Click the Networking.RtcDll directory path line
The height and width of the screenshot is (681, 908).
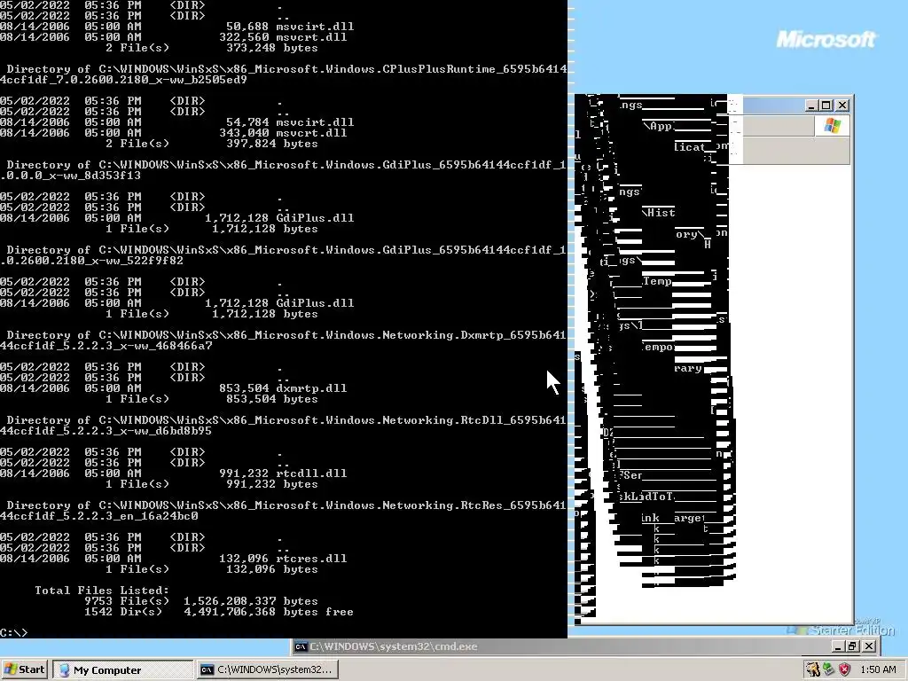[283, 426]
